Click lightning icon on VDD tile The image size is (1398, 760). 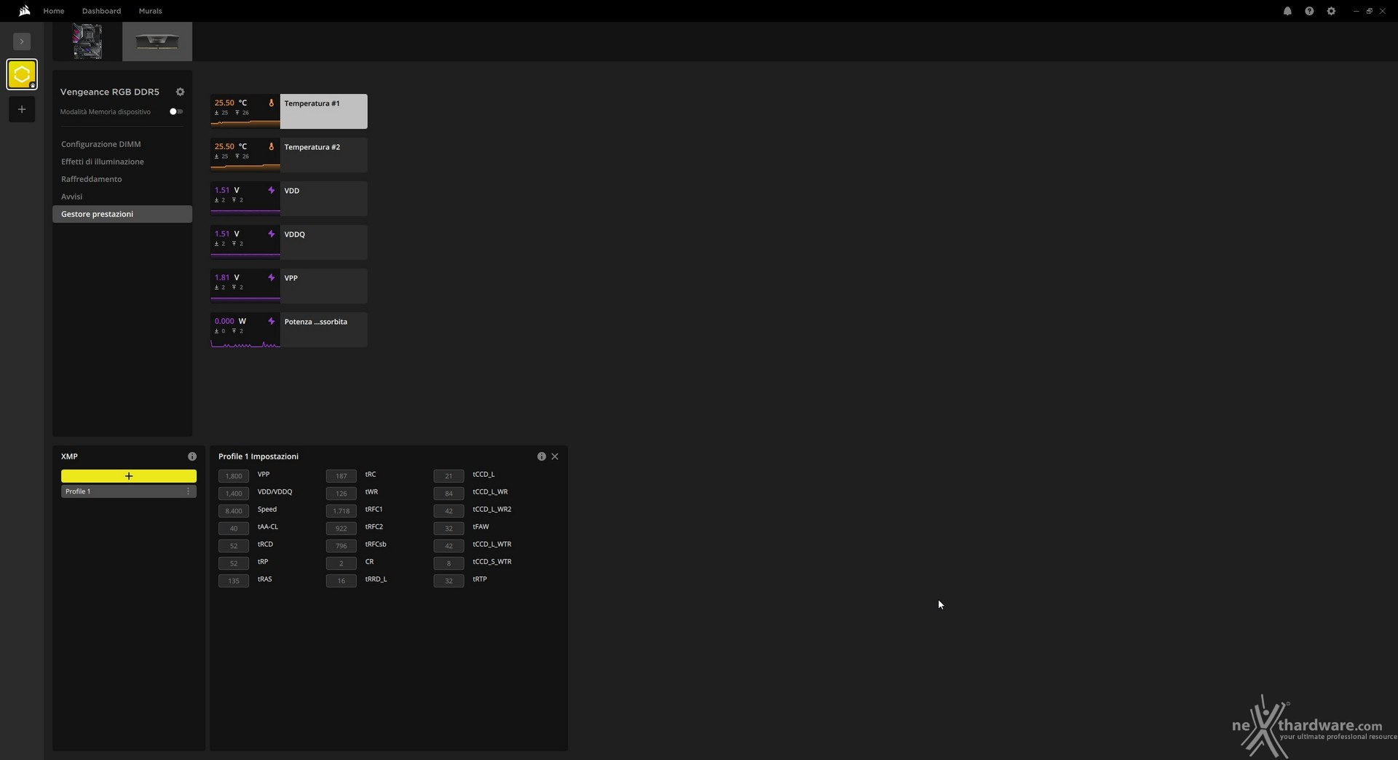271,191
